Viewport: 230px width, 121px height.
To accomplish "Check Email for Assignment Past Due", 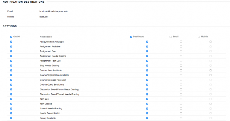I will click(x=181, y=61).
